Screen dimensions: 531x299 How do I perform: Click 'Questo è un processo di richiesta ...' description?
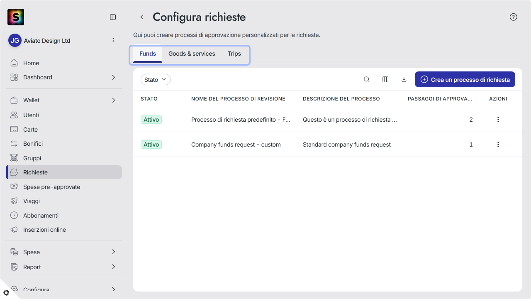coord(350,120)
